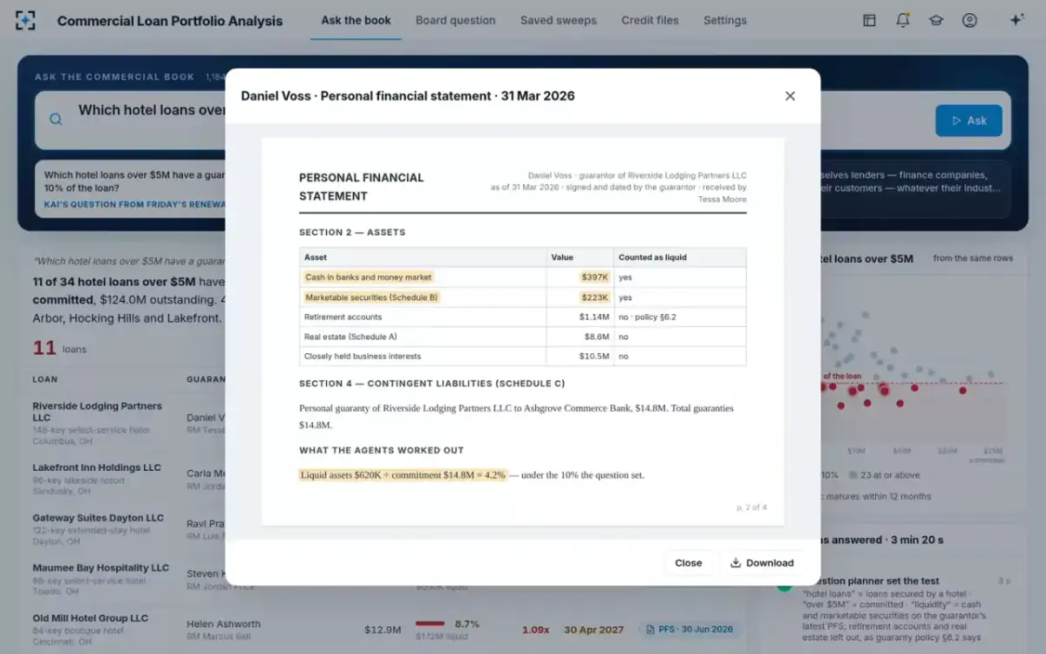The height and width of the screenshot is (654, 1046).
Task: Click the LOAN column header
Action: coord(45,379)
